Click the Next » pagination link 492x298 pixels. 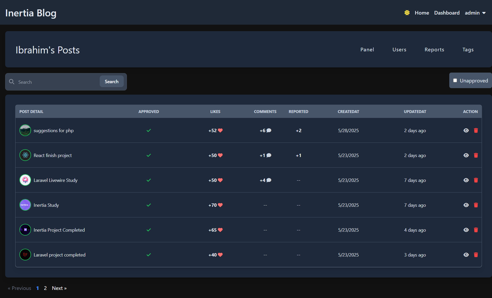pyautogui.click(x=59, y=288)
